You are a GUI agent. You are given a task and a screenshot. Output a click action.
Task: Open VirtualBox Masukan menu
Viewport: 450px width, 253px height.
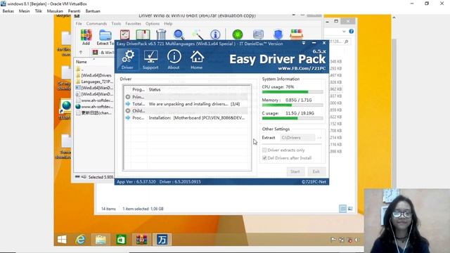click(55, 11)
